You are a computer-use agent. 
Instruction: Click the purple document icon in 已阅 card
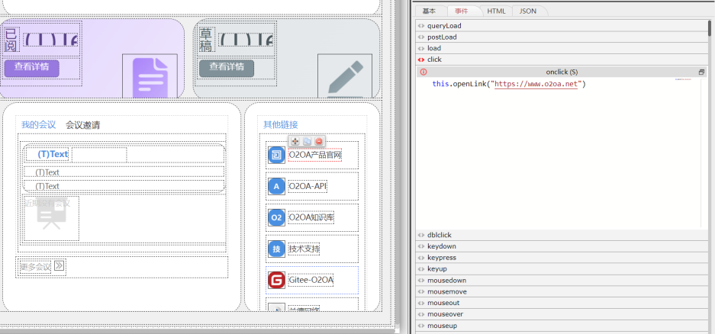150,77
